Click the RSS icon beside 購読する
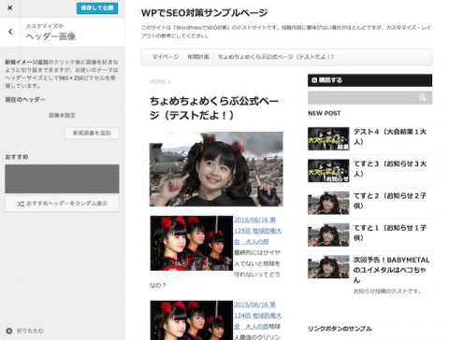The image size is (449, 340). coord(314,80)
